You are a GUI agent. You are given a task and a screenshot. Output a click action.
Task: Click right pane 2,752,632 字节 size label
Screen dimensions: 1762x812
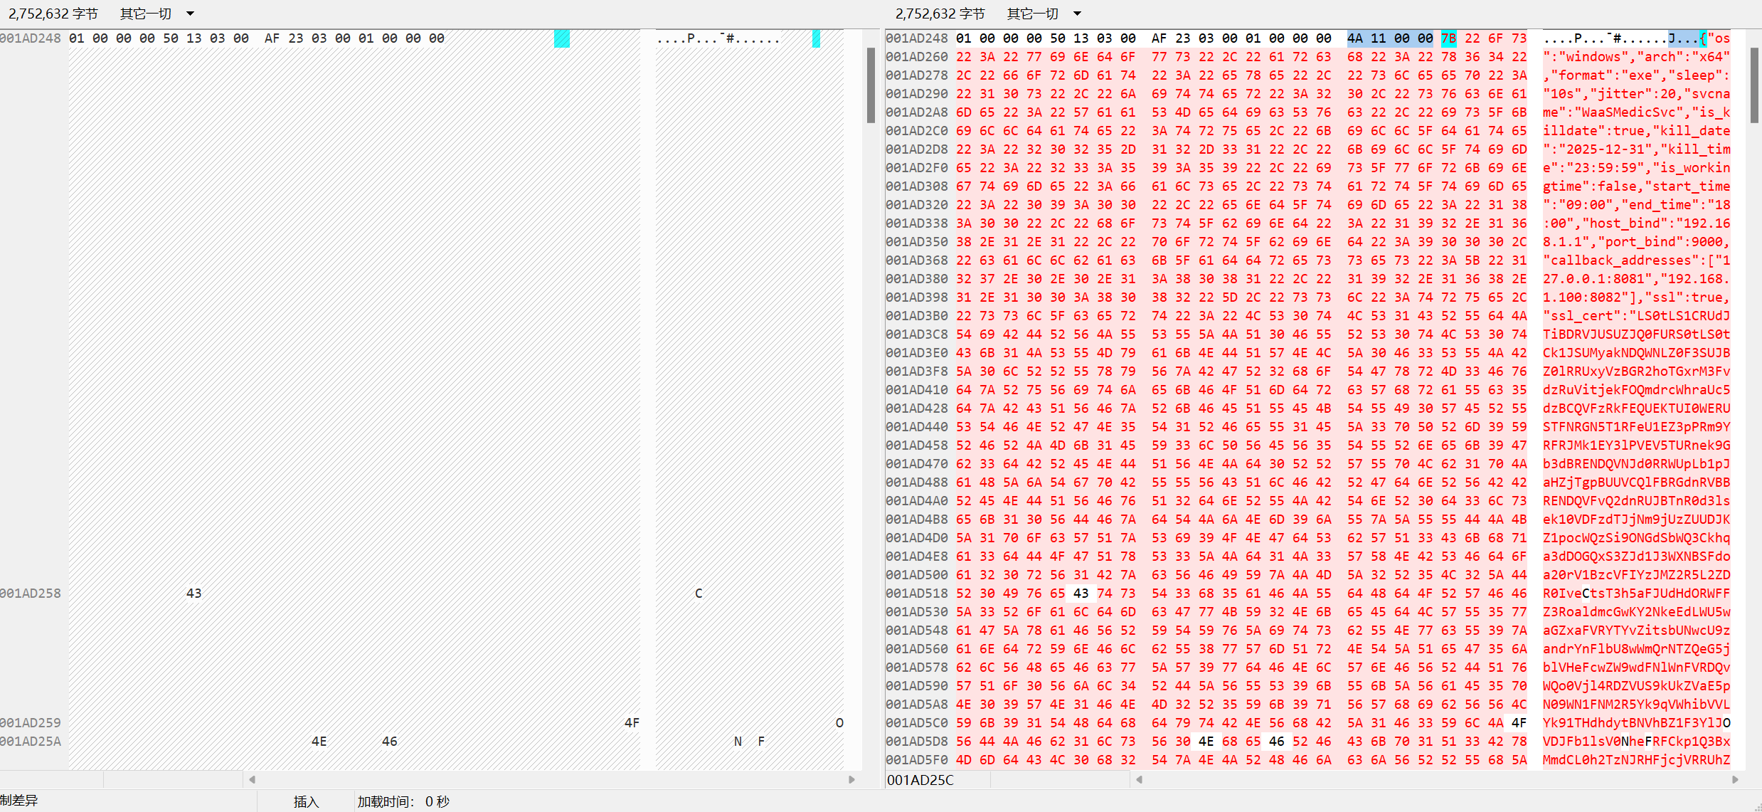(x=940, y=14)
